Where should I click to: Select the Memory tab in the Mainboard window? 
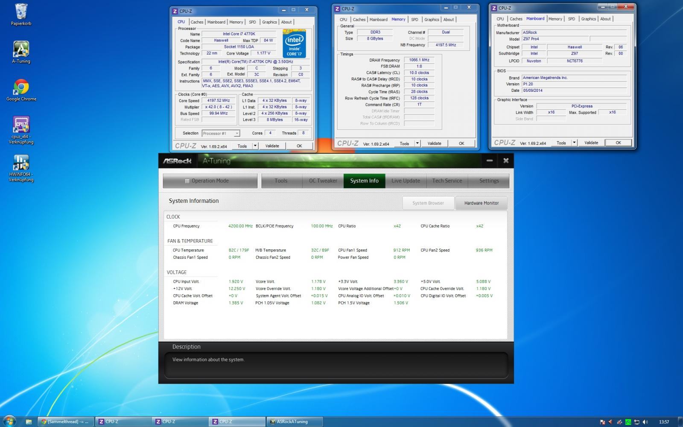pyautogui.click(x=555, y=19)
